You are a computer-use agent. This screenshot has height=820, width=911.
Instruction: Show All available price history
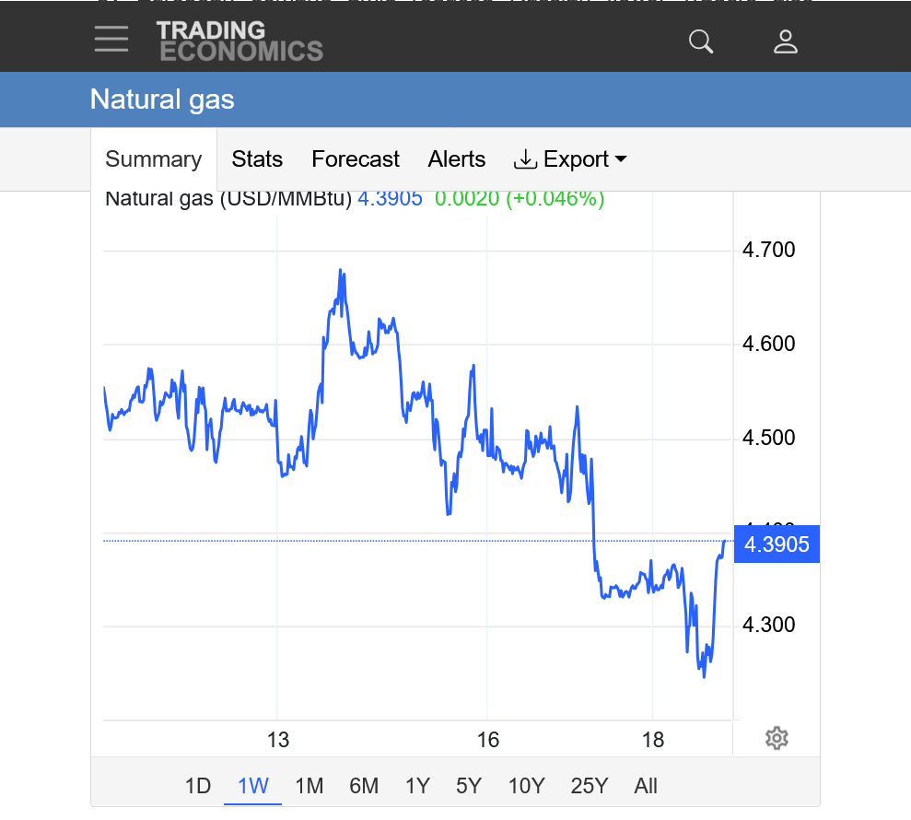tap(646, 786)
